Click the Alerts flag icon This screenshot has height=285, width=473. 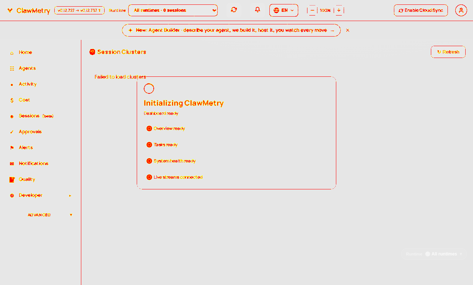12,148
